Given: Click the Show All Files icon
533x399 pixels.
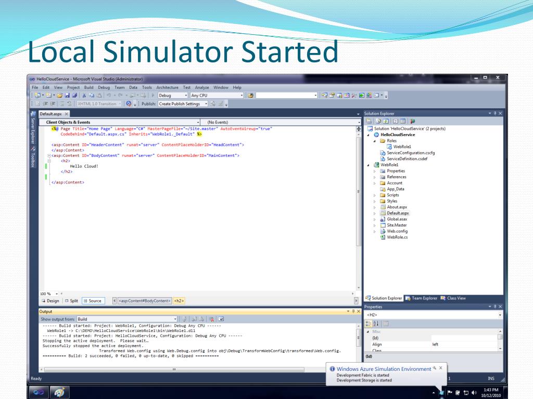Looking at the screenshot, I should tap(378, 121).
